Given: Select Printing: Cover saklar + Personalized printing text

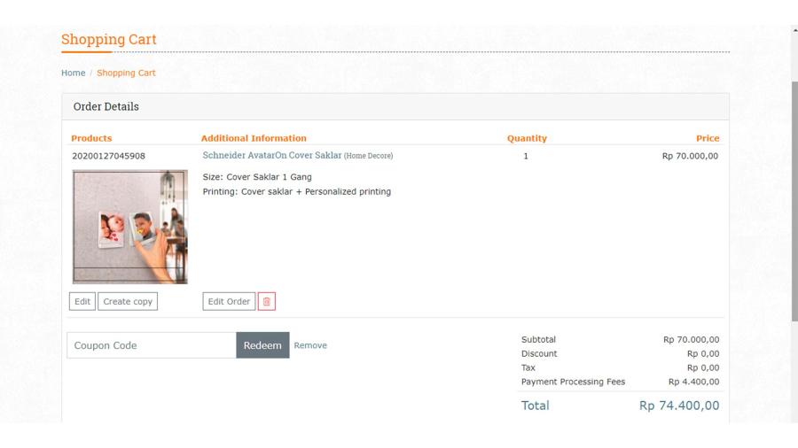Looking at the screenshot, I should 297,191.
